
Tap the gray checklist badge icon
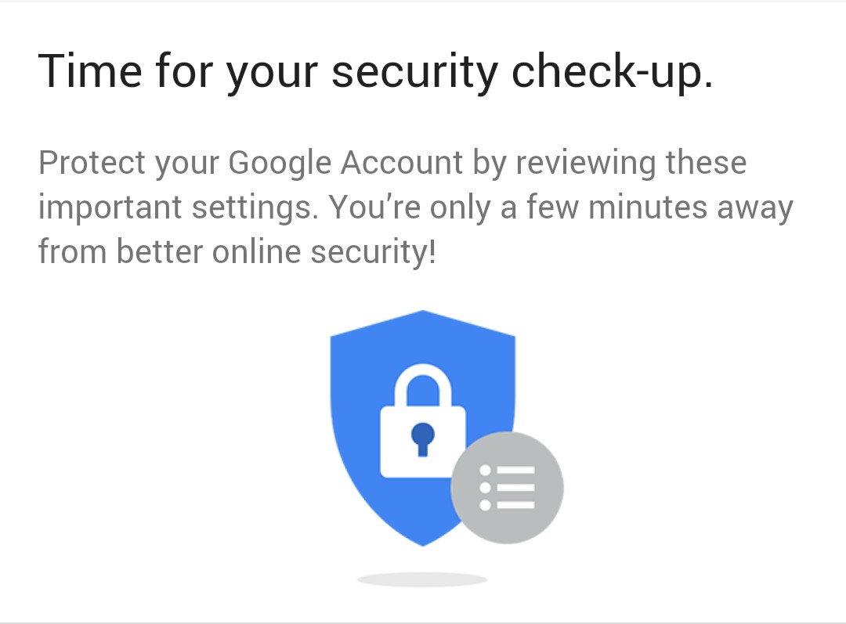[x=507, y=487]
